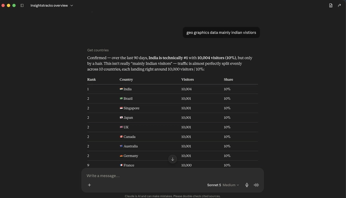Image resolution: width=346 pixels, height=198 pixels.
Task: Click the share arrow icon
Action: 339,6
